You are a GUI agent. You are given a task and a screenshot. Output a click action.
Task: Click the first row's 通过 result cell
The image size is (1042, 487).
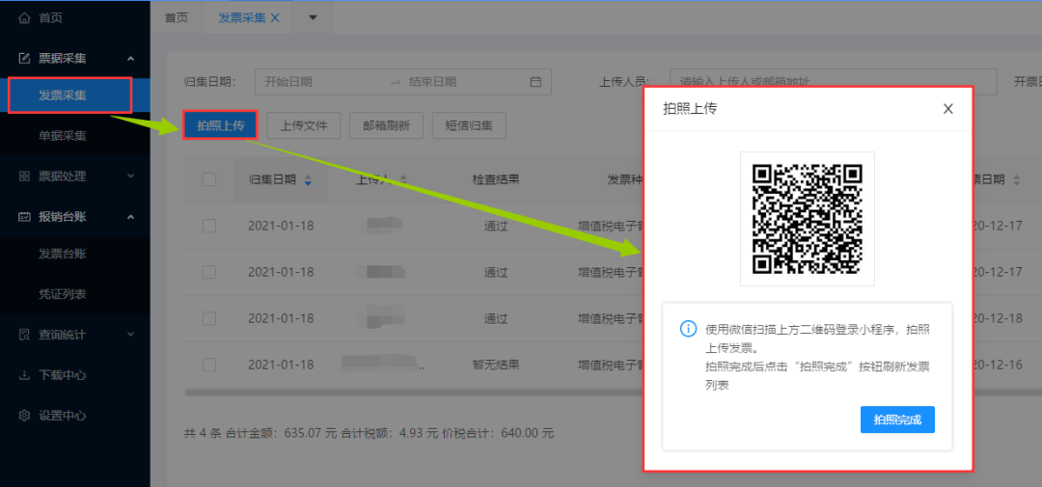(x=496, y=226)
